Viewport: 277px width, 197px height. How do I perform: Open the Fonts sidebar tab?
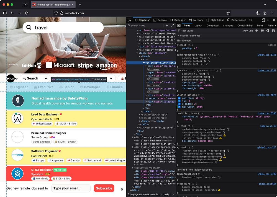pyautogui.click(x=260, y=26)
